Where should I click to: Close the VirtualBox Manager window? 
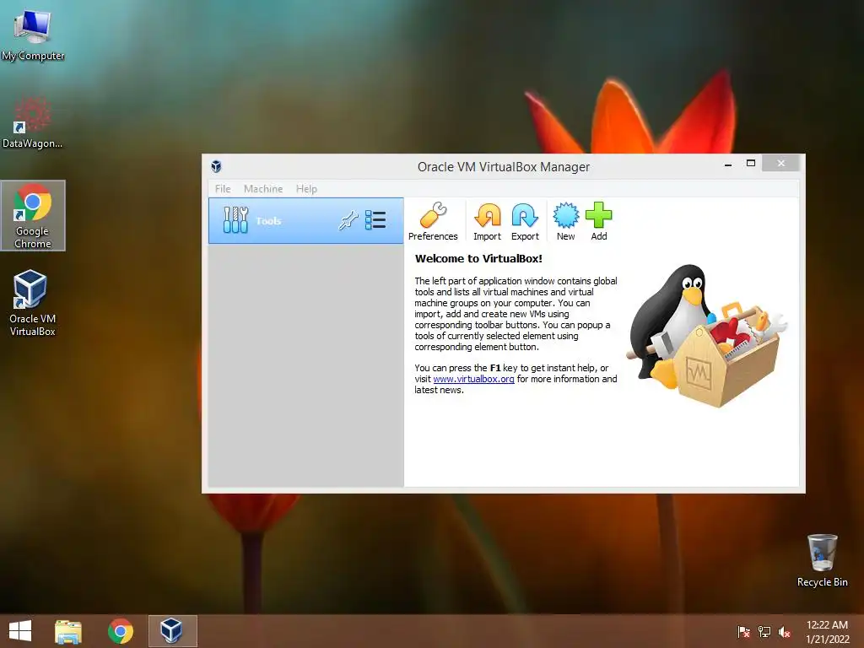pyautogui.click(x=780, y=163)
